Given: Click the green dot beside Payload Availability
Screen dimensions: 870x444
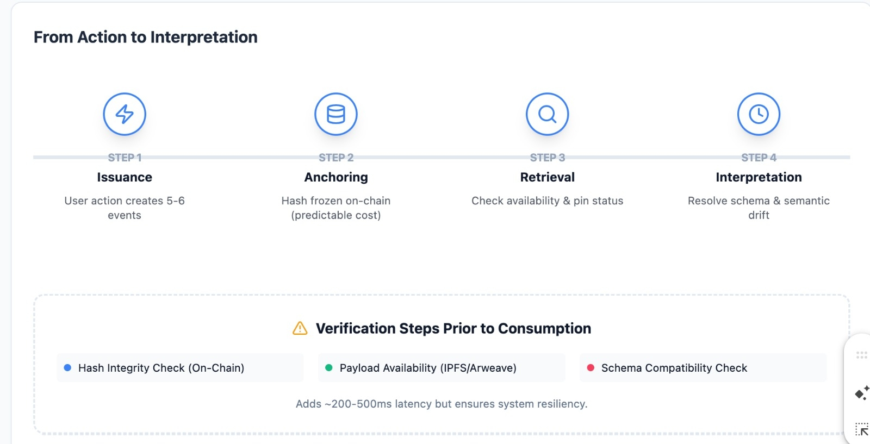Looking at the screenshot, I should pos(329,368).
